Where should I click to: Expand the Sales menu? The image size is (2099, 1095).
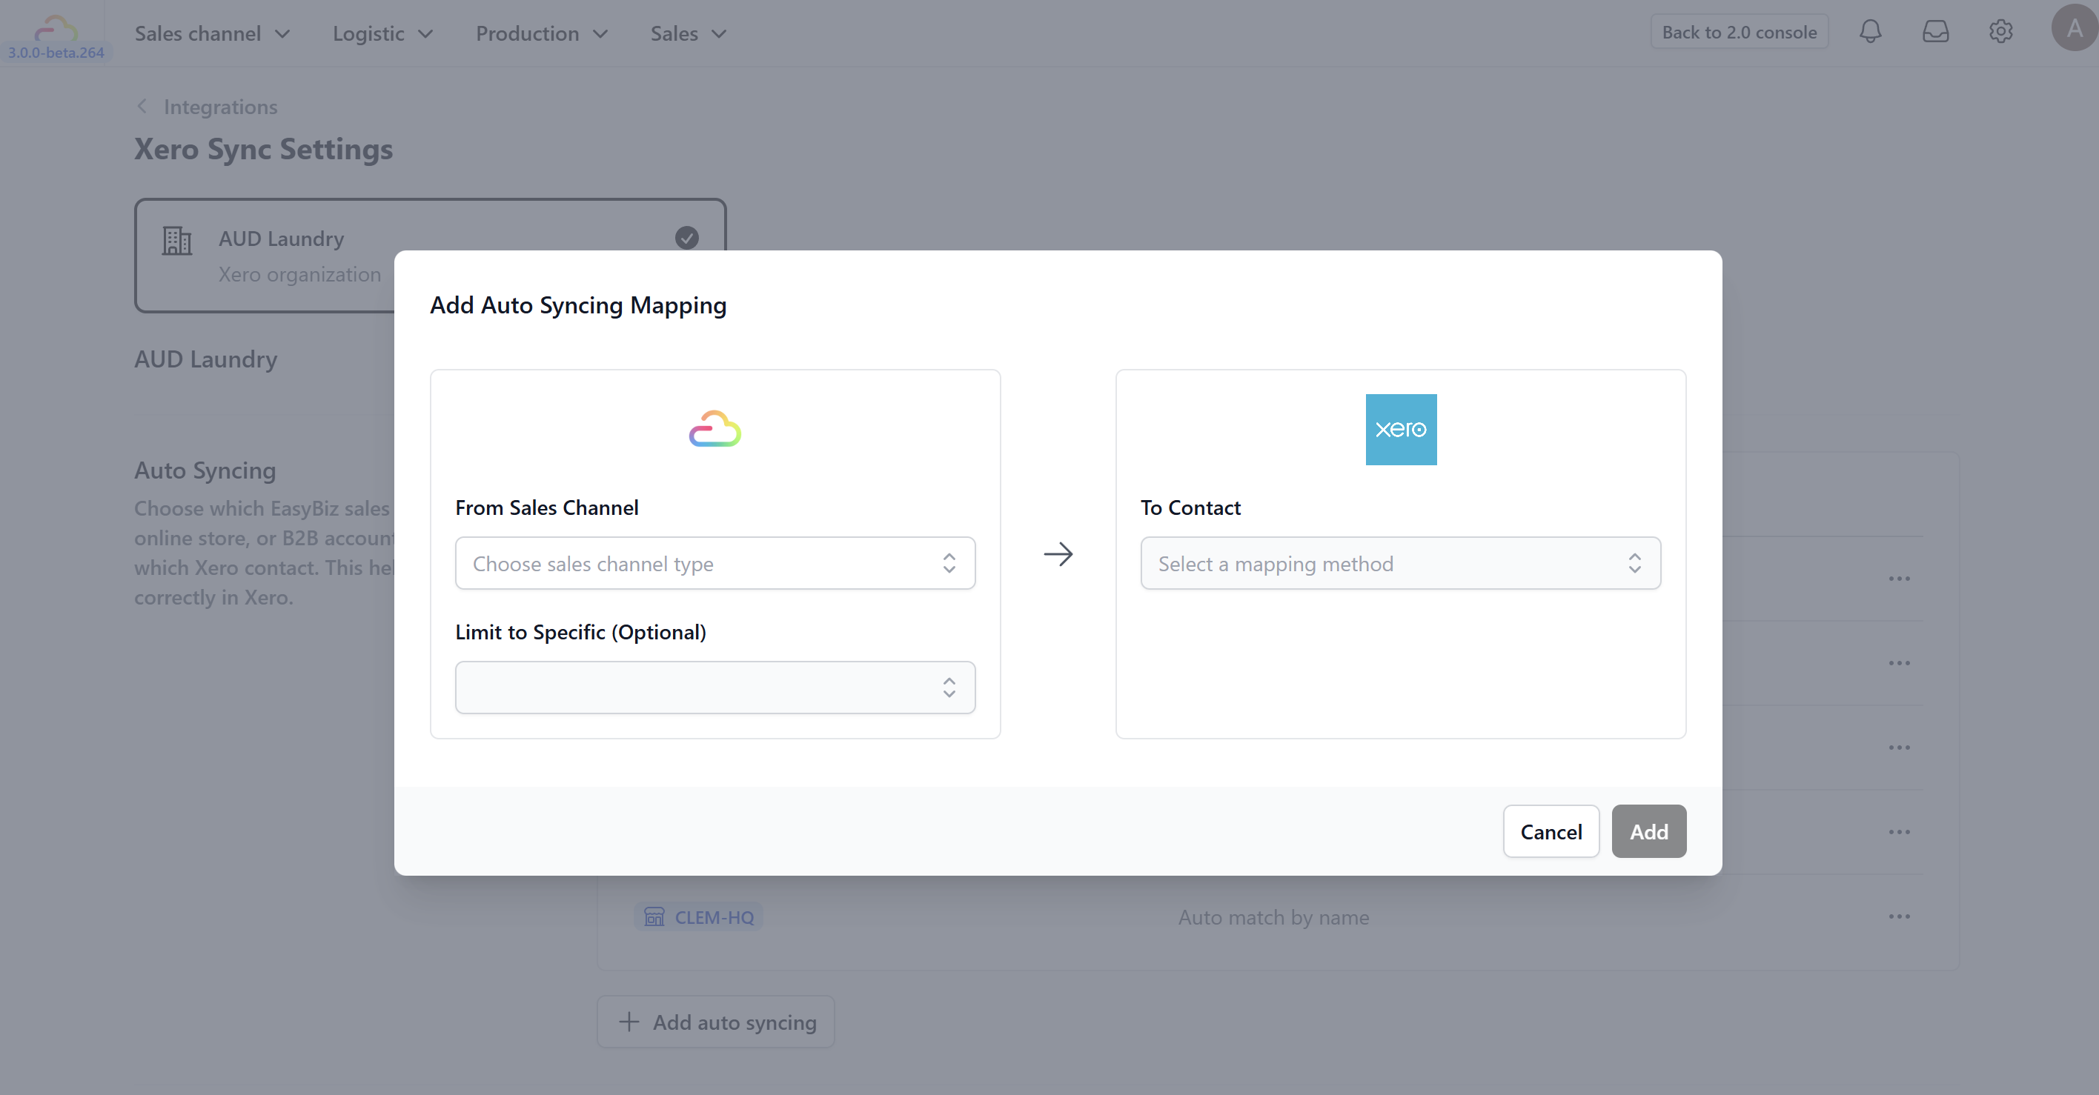[689, 33]
